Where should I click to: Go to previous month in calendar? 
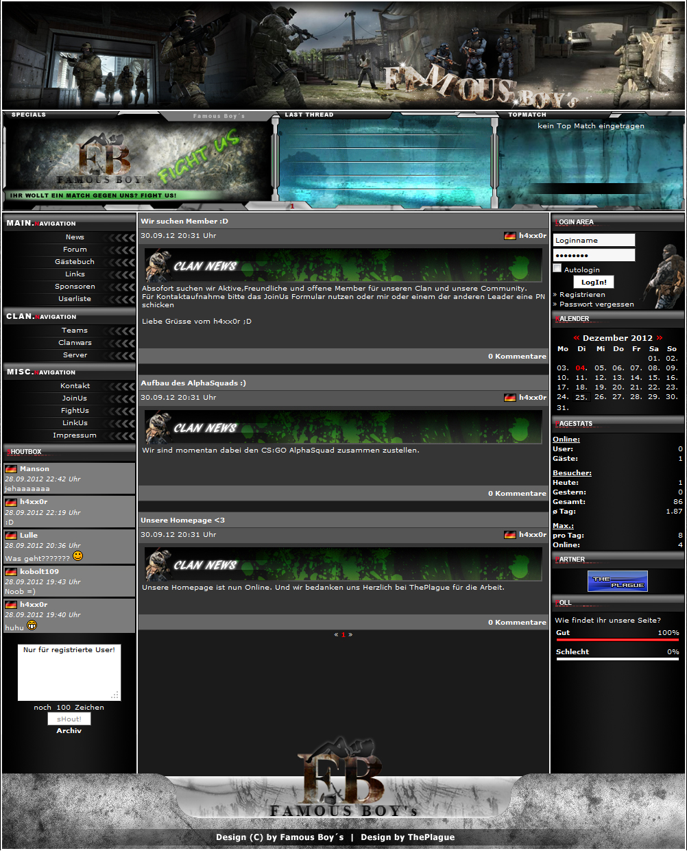(576, 338)
